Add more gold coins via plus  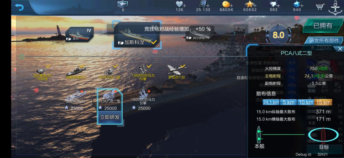pyautogui.click(x=232, y=6)
